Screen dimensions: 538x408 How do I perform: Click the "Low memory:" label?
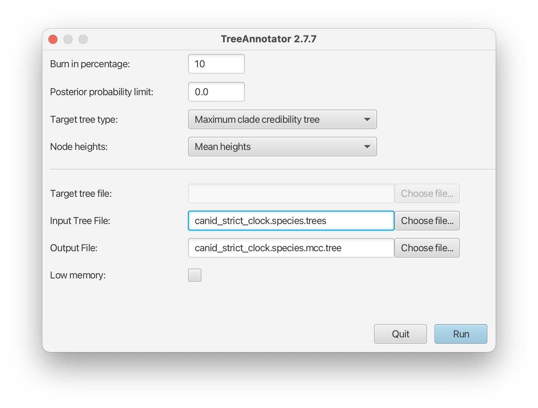(78, 275)
